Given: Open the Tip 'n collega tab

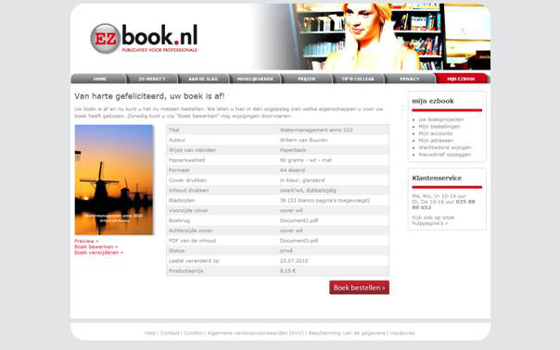Looking at the screenshot, I should pyautogui.click(x=358, y=79).
